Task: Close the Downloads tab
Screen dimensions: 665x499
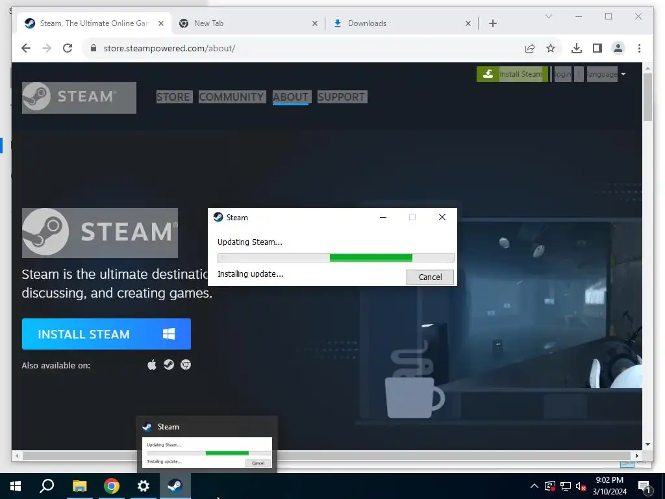Action: pyautogui.click(x=468, y=23)
